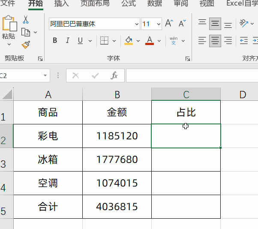Open Name Box dropdown arrow
This screenshot has width=258, height=229.
click(45, 75)
